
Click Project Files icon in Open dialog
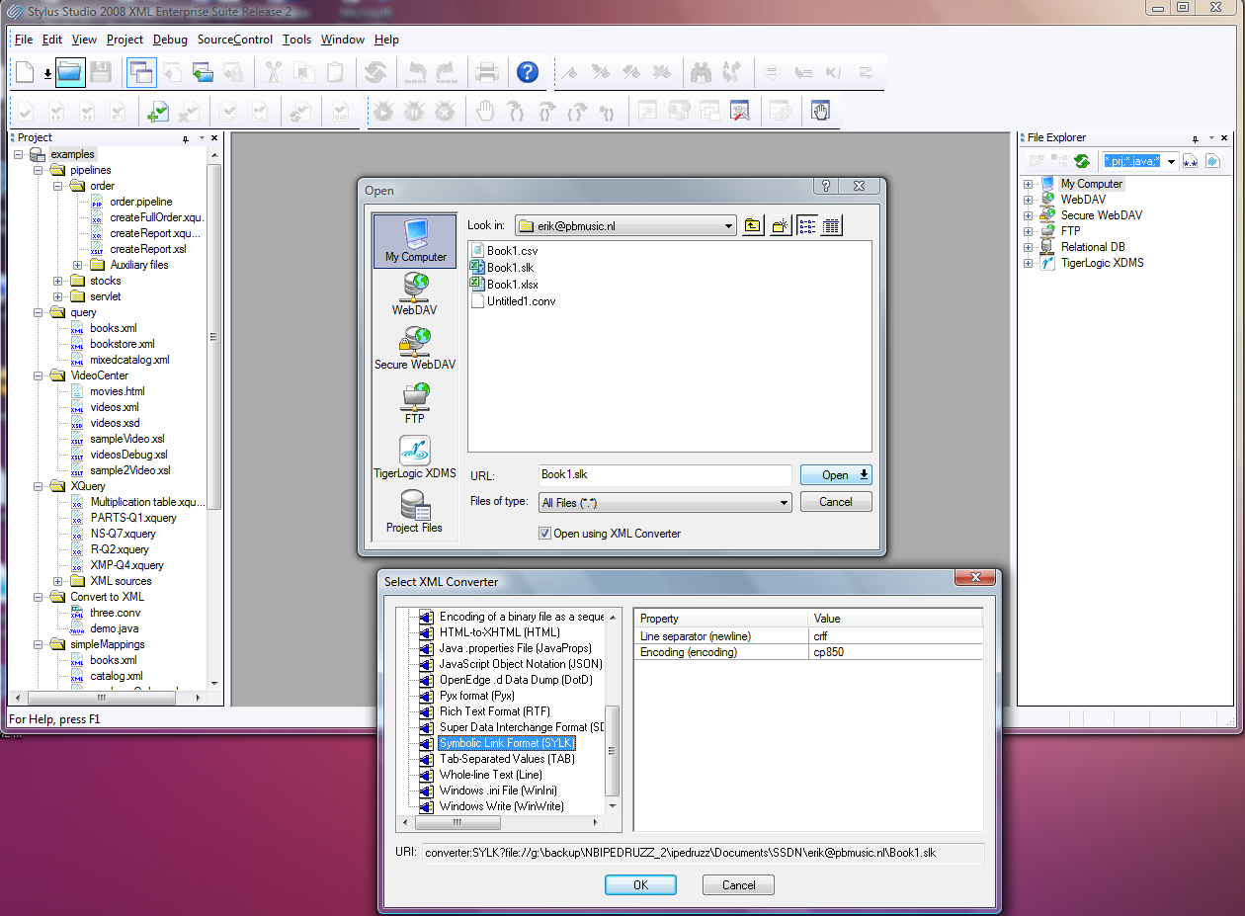415,512
